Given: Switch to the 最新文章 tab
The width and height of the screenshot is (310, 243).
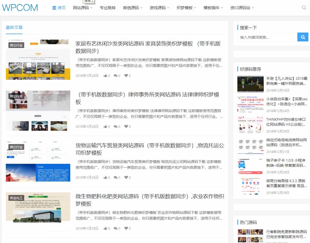Looking at the screenshot, I should [x=14, y=27].
